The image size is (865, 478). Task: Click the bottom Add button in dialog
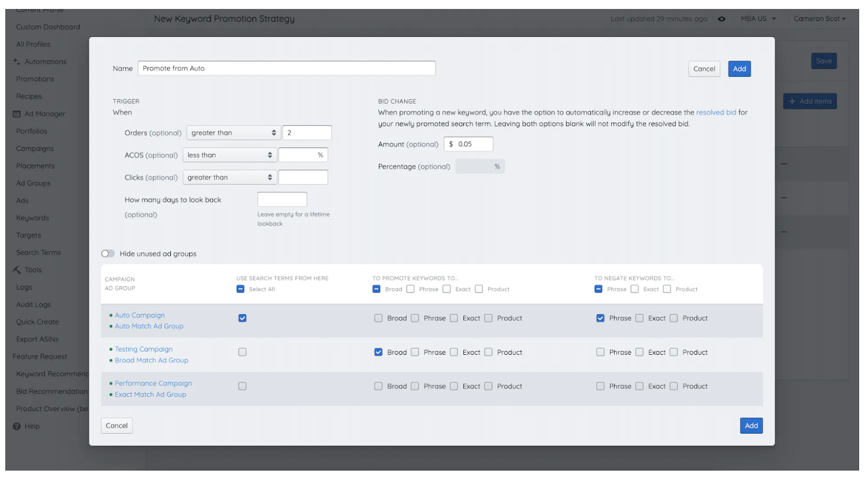[x=751, y=426]
